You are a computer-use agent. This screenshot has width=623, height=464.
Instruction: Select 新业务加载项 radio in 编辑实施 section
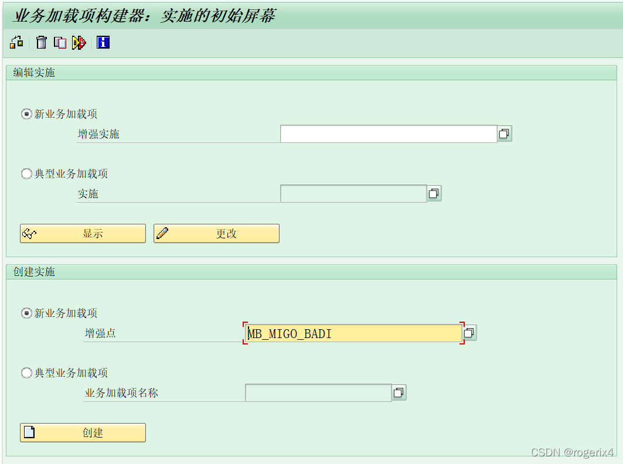tap(26, 114)
